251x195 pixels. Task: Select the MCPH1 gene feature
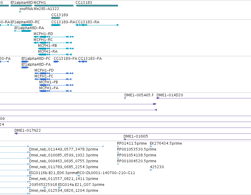[x=53, y=6]
